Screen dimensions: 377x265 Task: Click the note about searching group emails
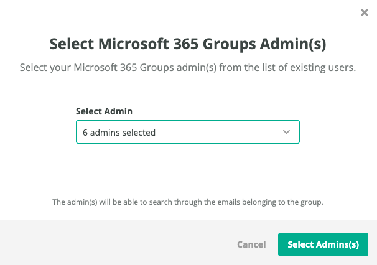point(188,202)
